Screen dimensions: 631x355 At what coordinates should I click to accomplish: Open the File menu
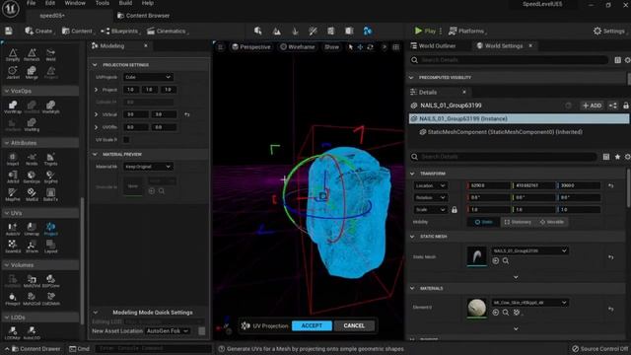(31, 3)
